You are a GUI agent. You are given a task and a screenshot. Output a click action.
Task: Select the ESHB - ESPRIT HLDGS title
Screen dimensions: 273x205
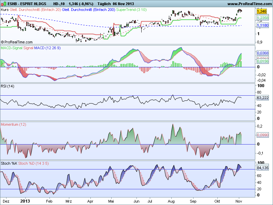pyautogui.click(x=27, y=4)
